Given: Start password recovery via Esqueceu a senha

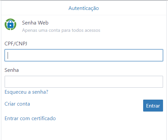Looking at the screenshot, I should point(27,92).
